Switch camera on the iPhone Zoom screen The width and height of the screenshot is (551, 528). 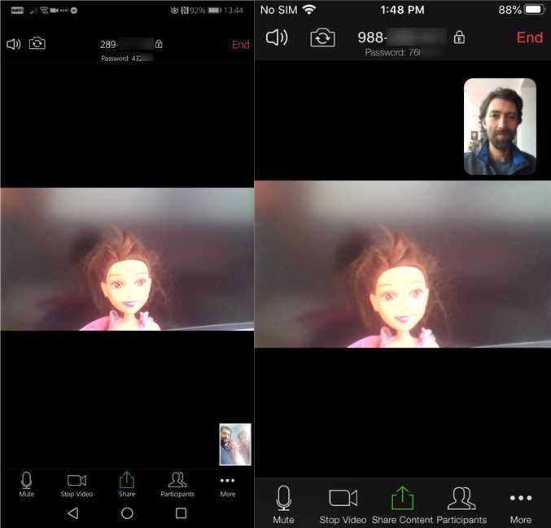322,37
